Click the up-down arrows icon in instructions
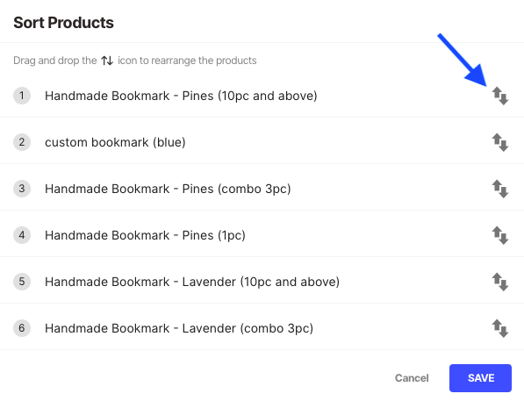This screenshot has width=524, height=401. click(107, 61)
